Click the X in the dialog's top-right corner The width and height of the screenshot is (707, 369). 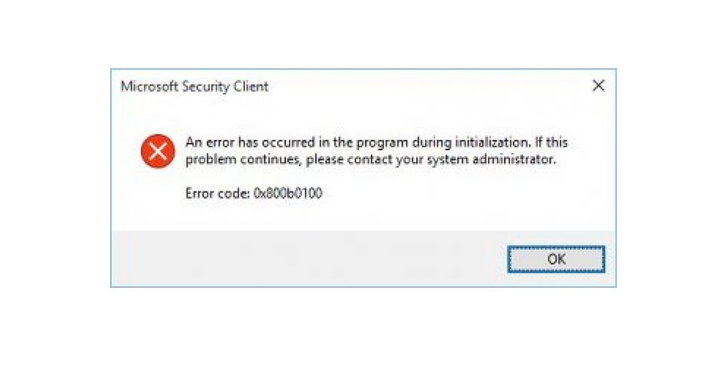pos(600,86)
